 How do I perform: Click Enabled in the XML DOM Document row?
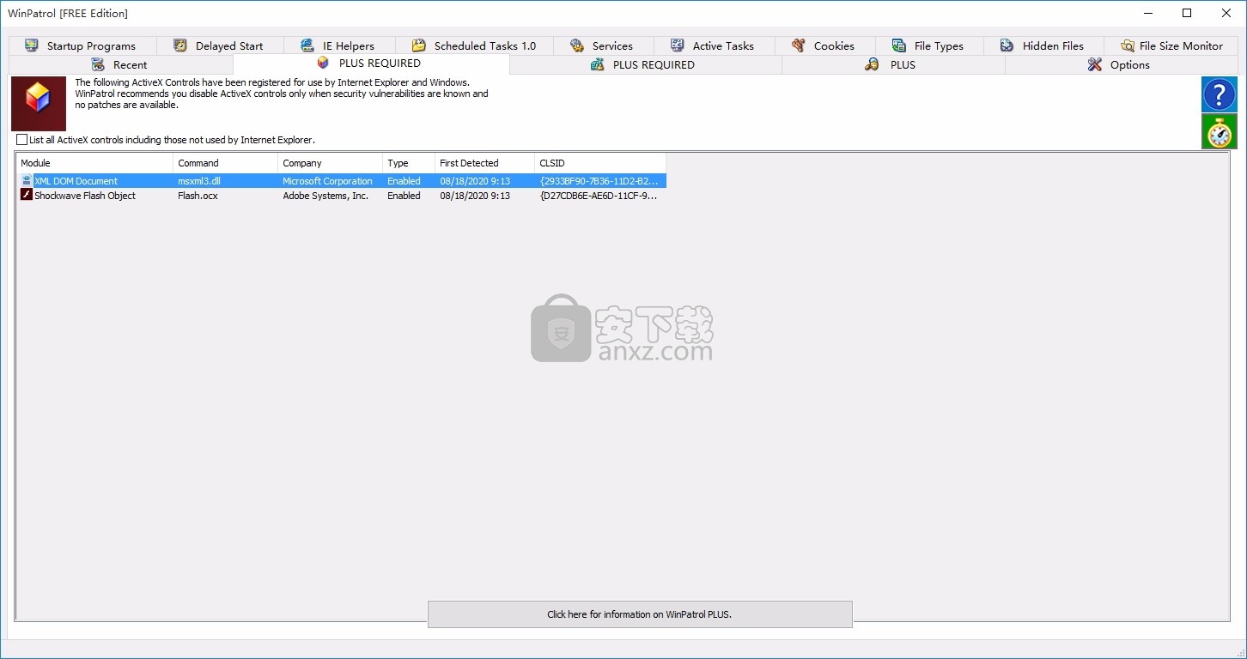tap(404, 181)
